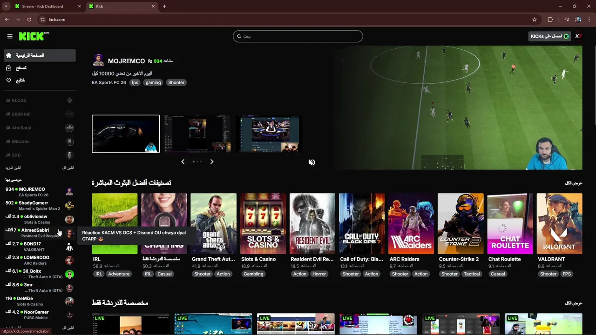Click the browse icon in sidebar

(x=8, y=68)
